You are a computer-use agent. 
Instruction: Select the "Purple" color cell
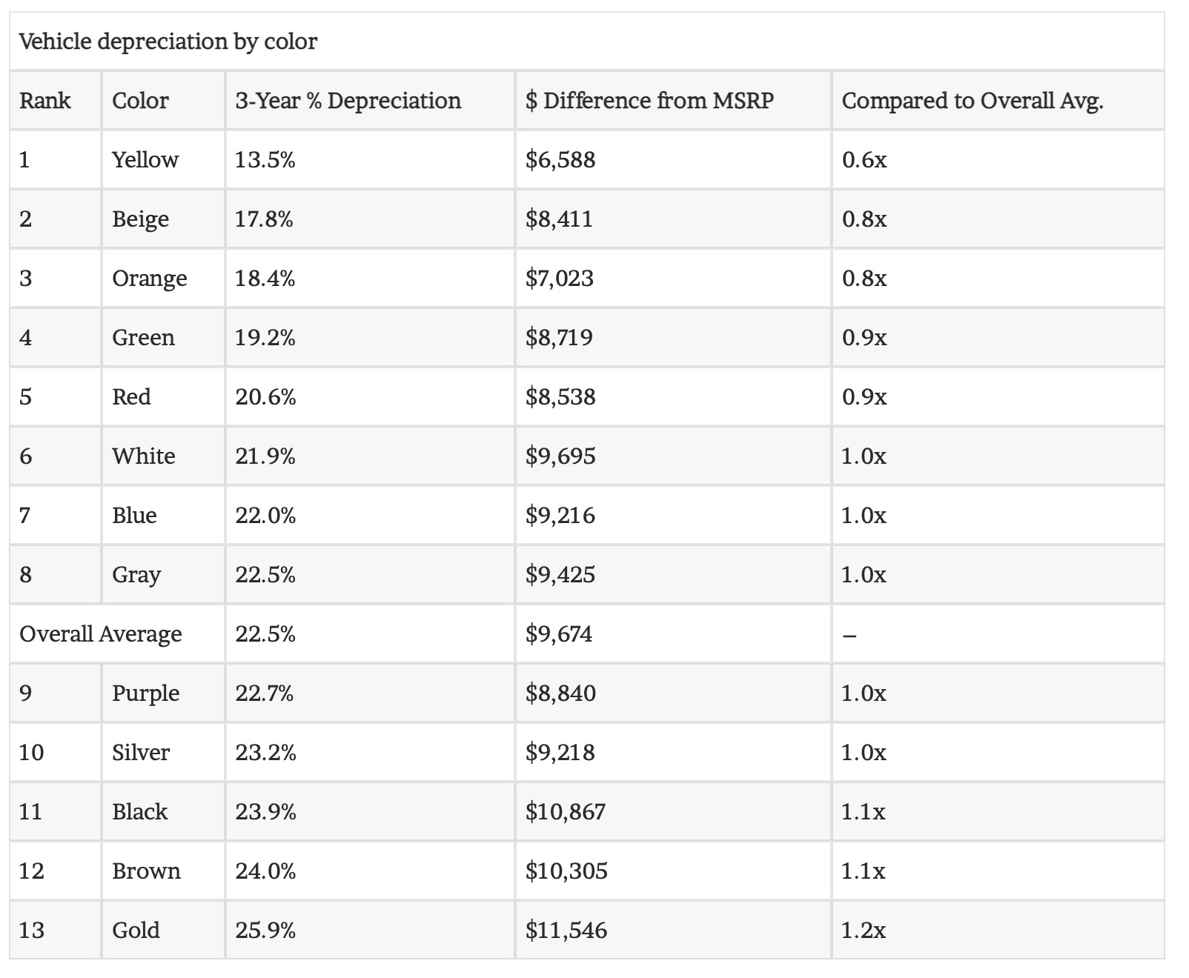coord(146,693)
